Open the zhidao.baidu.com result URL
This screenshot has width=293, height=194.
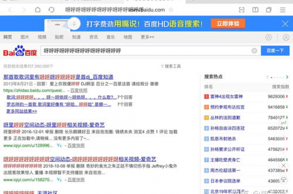point(34,91)
